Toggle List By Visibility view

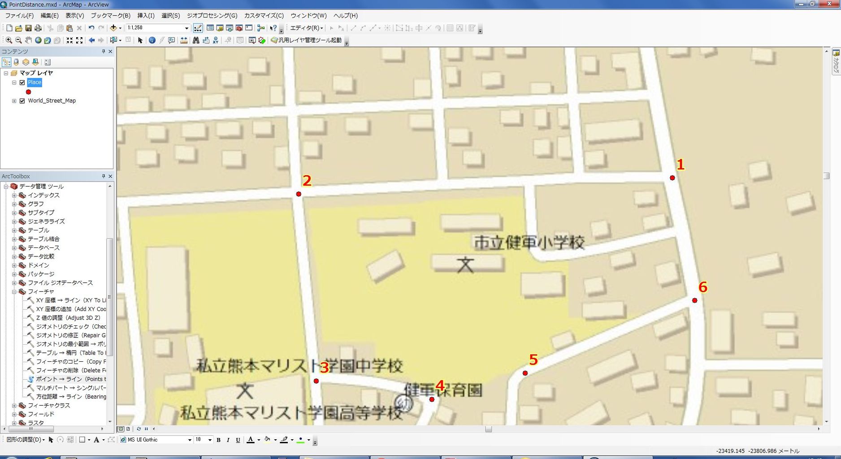pos(26,62)
